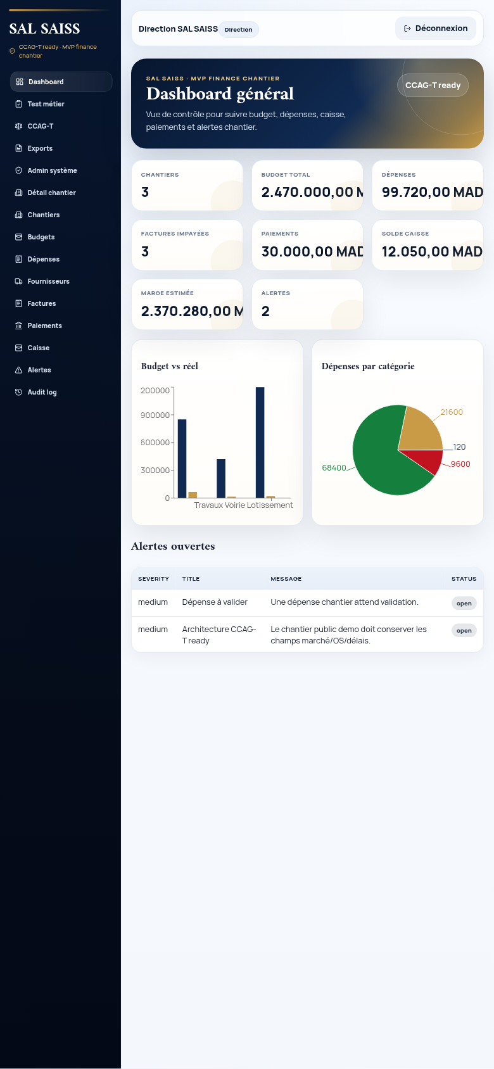Click the tall Lotissement budget bar
Screen dimensions: 494x1069
coord(260,442)
